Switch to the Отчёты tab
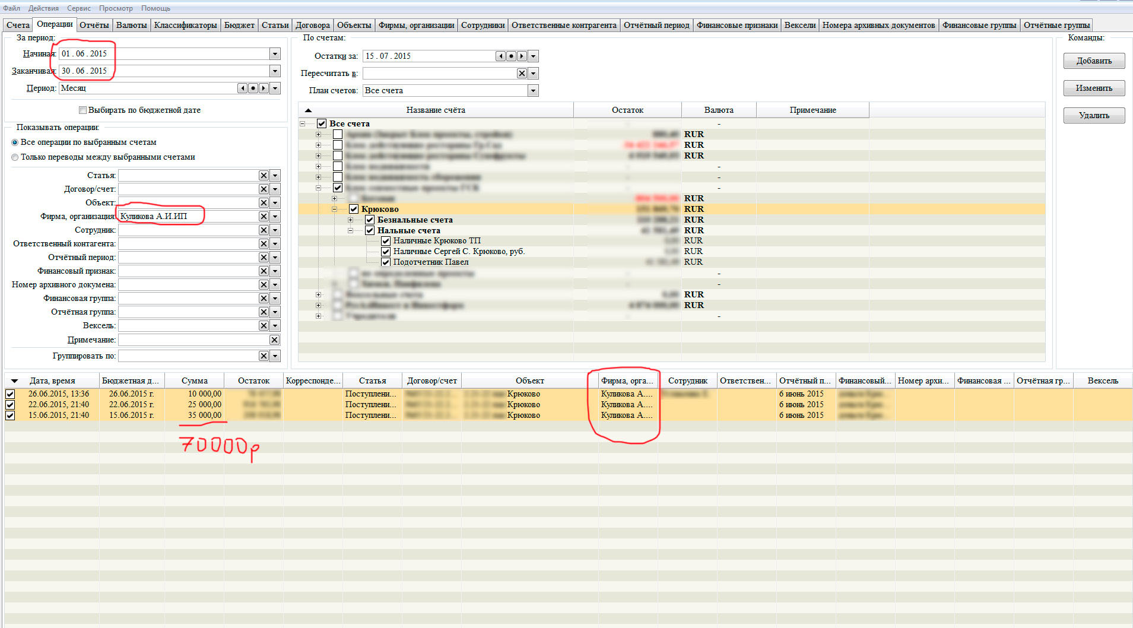This screenshot has width=1133, height=628. coord(94,25)
